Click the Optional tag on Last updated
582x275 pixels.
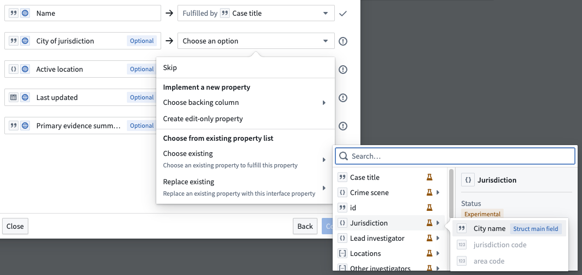(x=142, y=97)
